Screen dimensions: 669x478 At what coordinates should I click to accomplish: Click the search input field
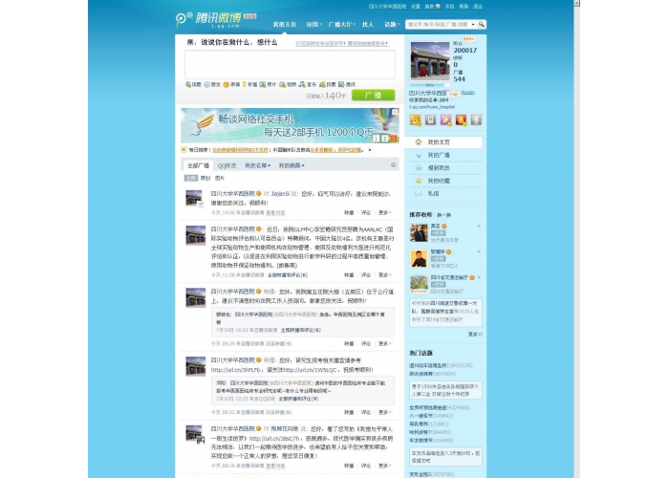click(438, 24)
